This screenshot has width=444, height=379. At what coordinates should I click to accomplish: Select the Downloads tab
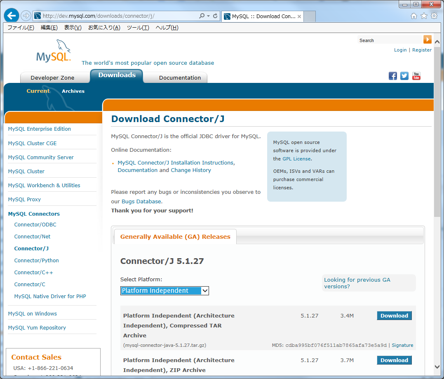tap(117, 75)
